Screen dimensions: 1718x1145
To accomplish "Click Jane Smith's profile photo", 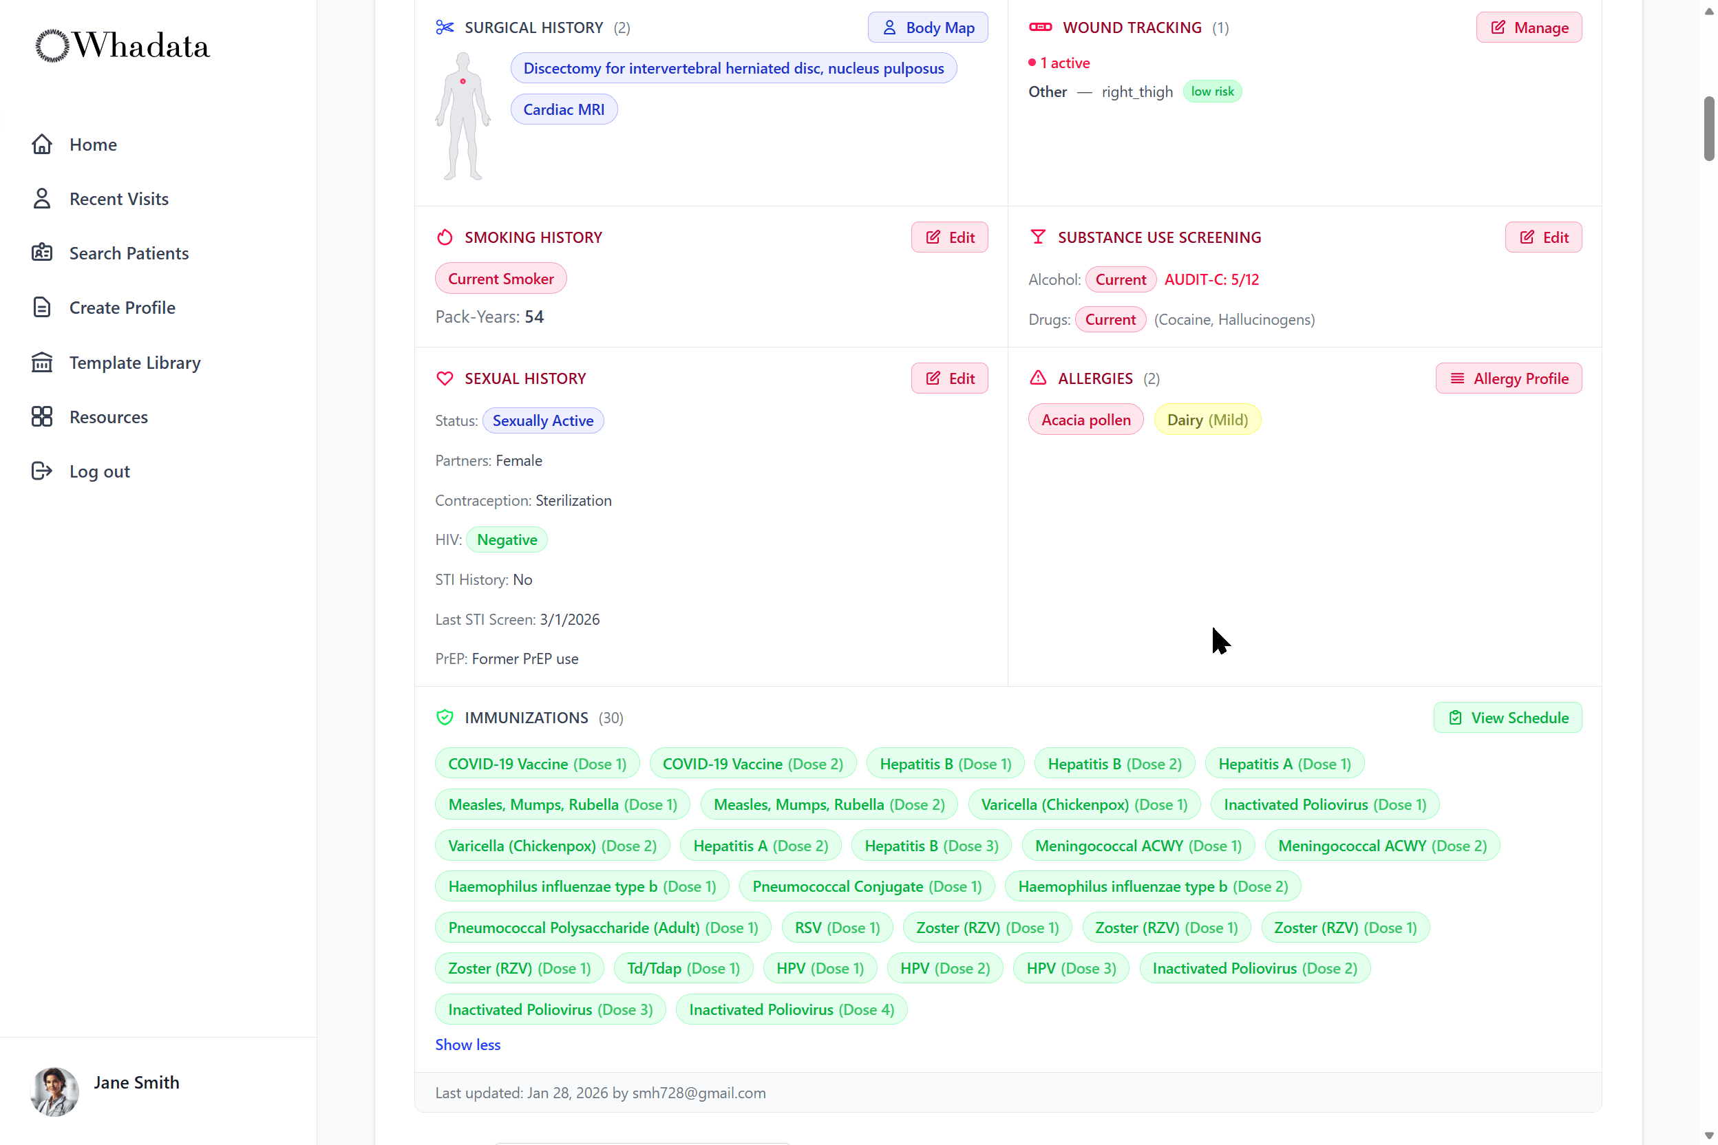I will [x=54, y=1092].
